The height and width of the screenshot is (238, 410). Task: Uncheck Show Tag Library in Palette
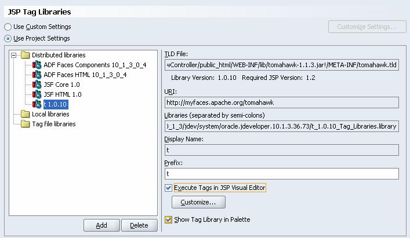coord(169,220)
